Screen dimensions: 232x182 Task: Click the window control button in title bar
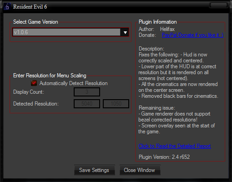point(218,5)
